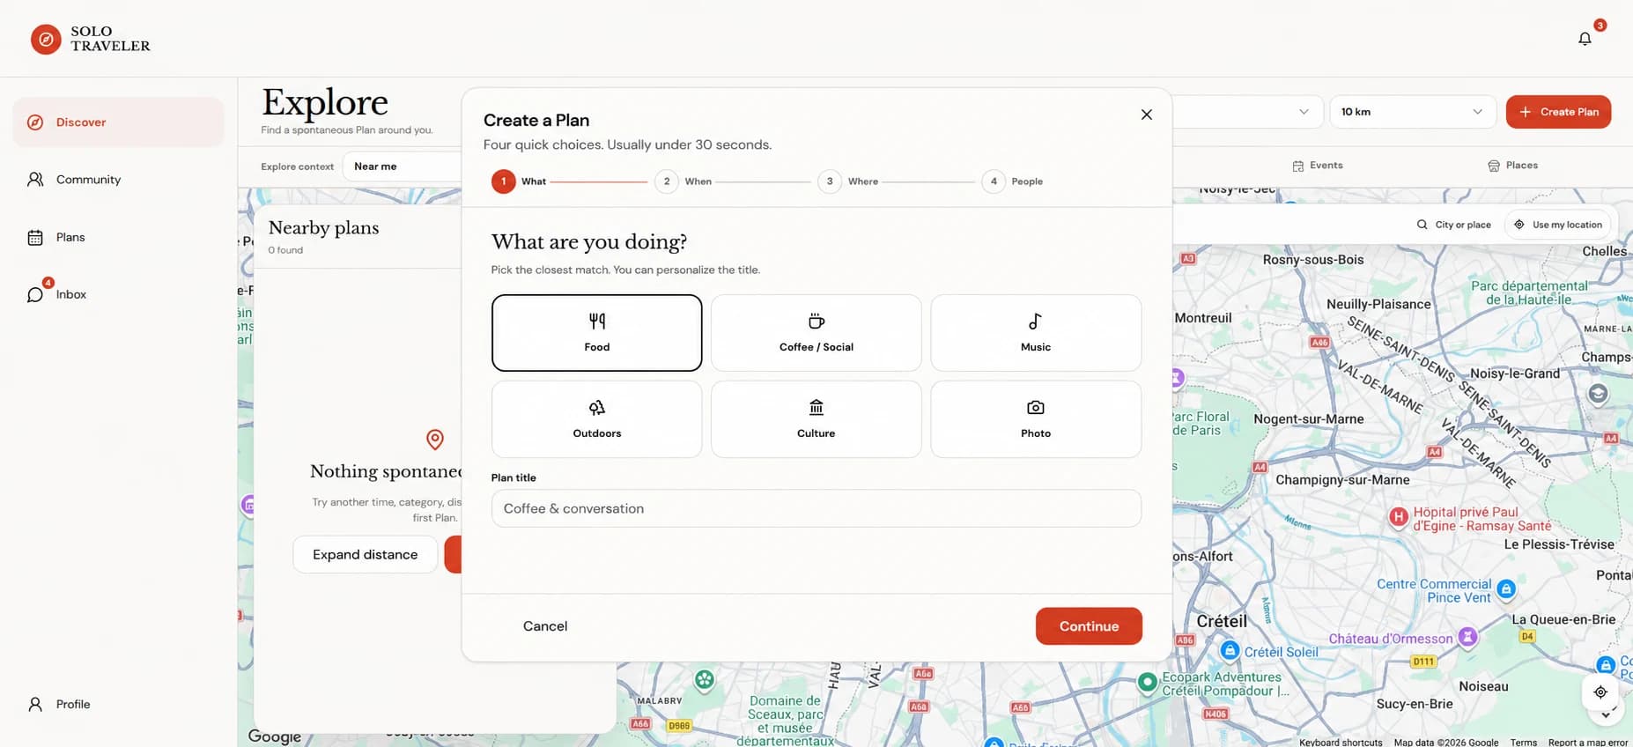Image resolution: width=1633 pixels, height=747 pixels.
Task: Click Centre Commercial Pince Vent marker
Action: click(x=1506, y=588)
